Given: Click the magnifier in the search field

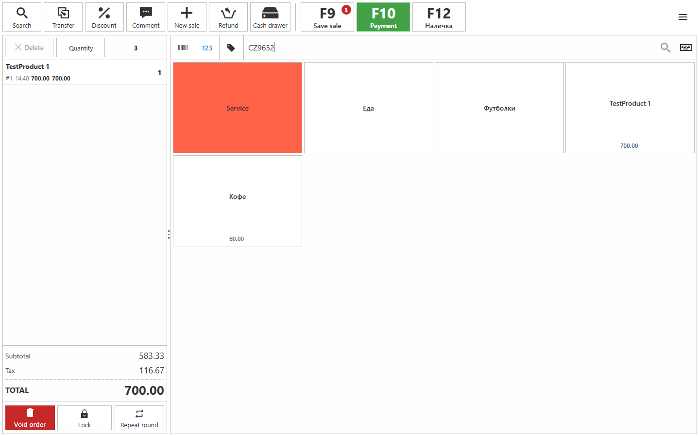Looking at the screenshot, I should click(x=665, y=48).
